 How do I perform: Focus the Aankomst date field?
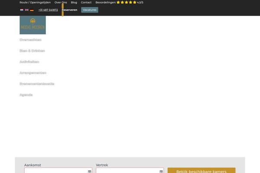tap(58, 170)
